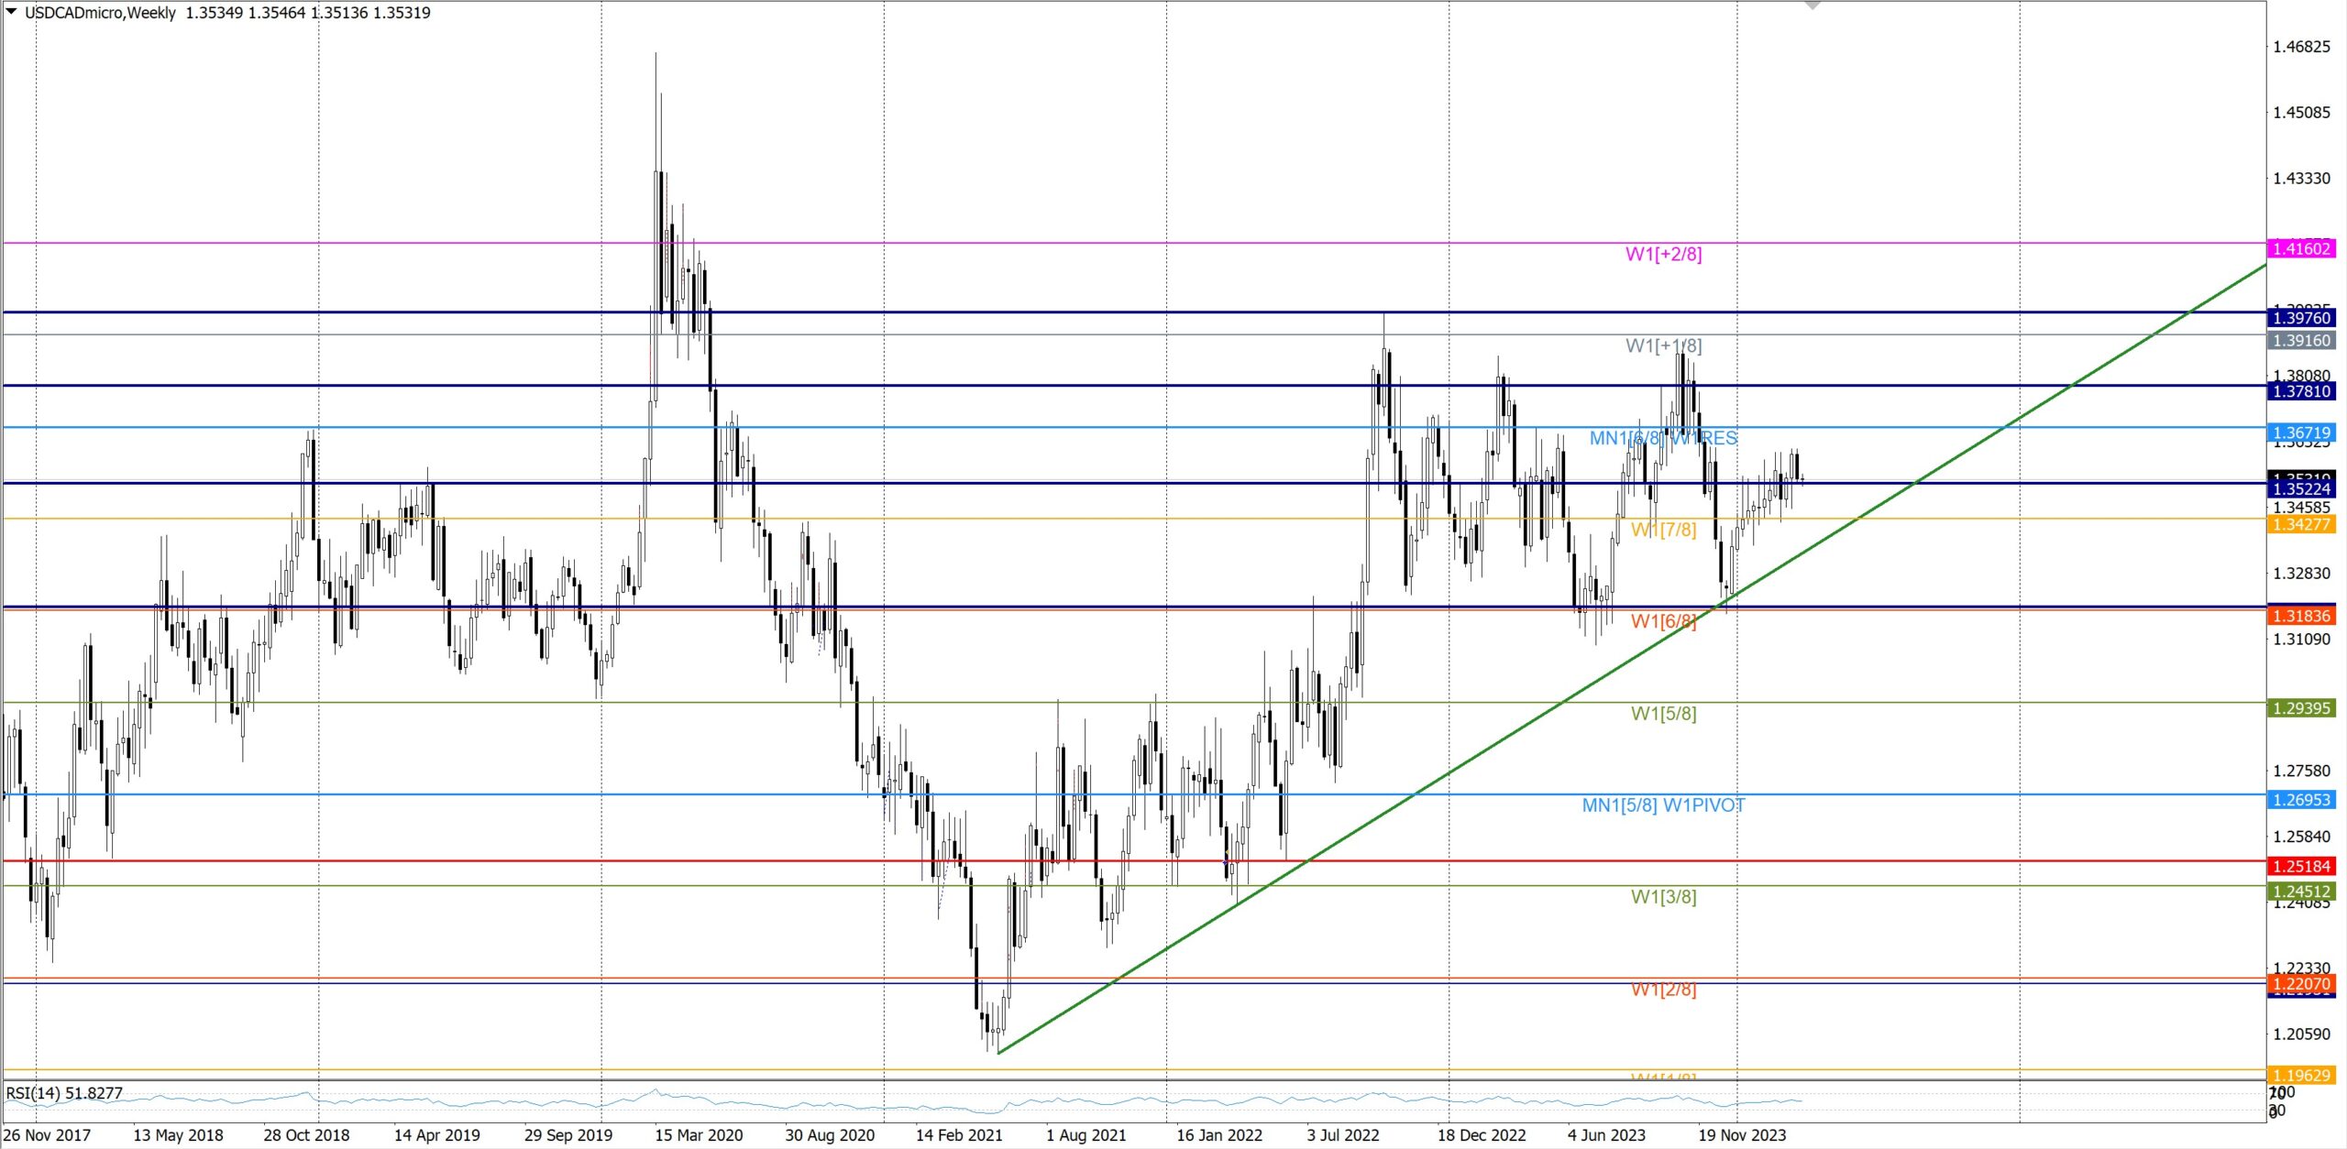Click the red-orange 1.31836 price tag
The width and height of the screenshot is (2347, 1149).
(x=2301, y=617)
